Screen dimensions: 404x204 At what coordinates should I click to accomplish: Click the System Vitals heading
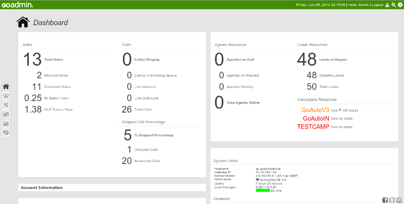pyautogui.click(x=226, y=161)
